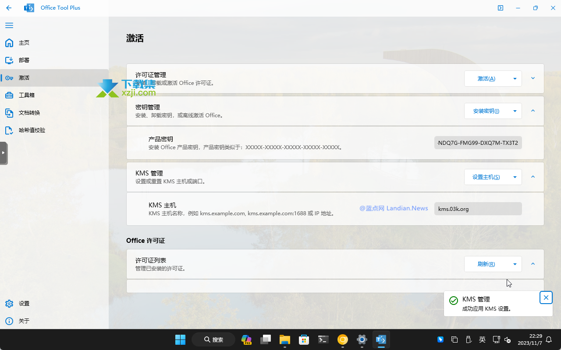This screenshot has width=561, height=350.
Task: Open Settings gear app in taskbar
Action: coord(362,339)
